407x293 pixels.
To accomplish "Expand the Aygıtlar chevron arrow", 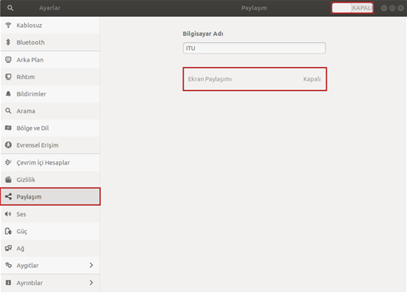I will point(91,265).
